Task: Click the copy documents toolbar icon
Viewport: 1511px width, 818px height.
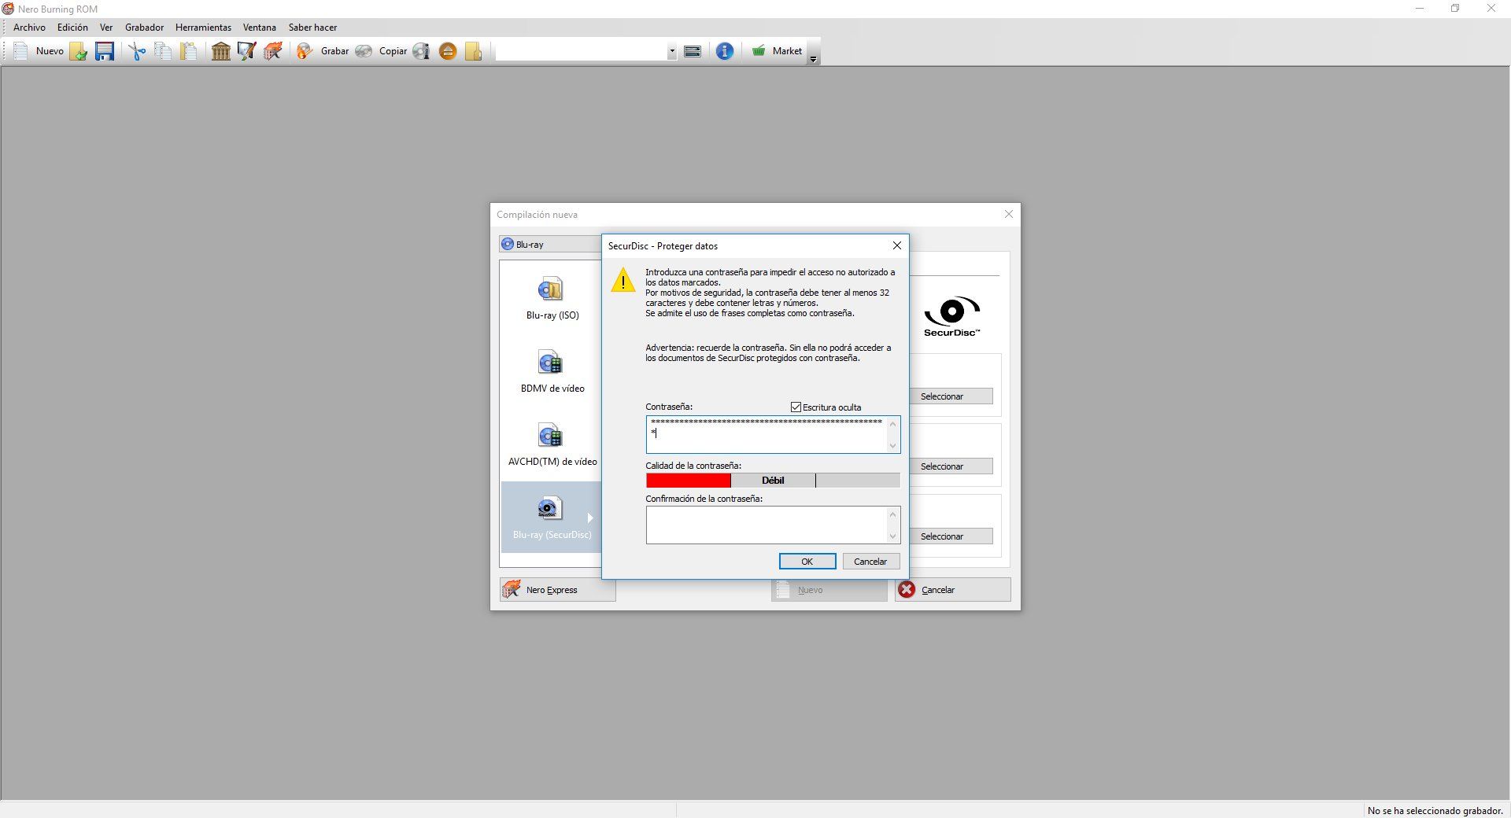Action: coord(163,51)
